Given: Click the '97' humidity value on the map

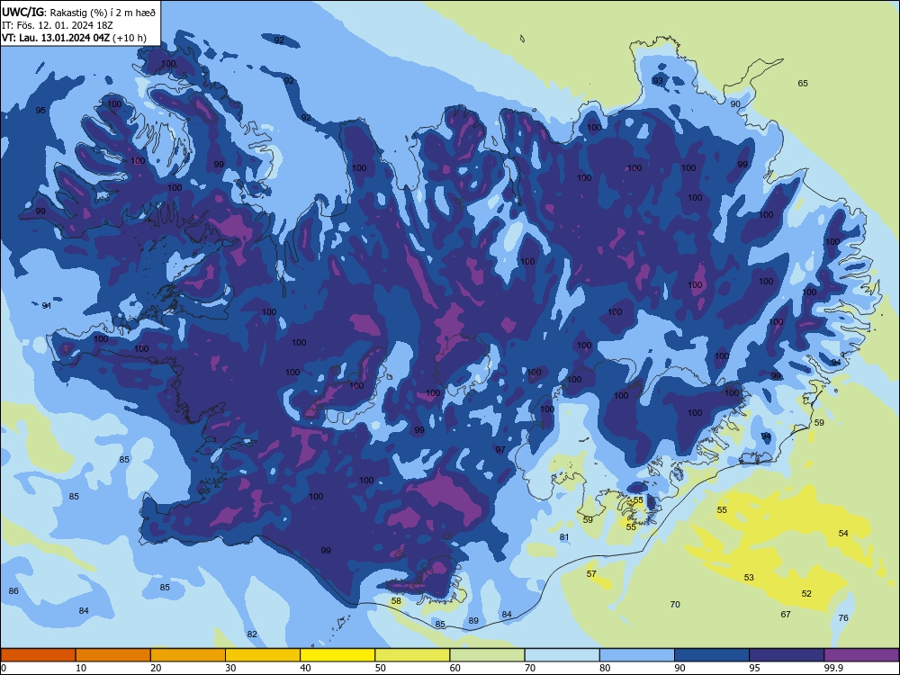Looking at the screenshot, I should click(x=500, y=450).
